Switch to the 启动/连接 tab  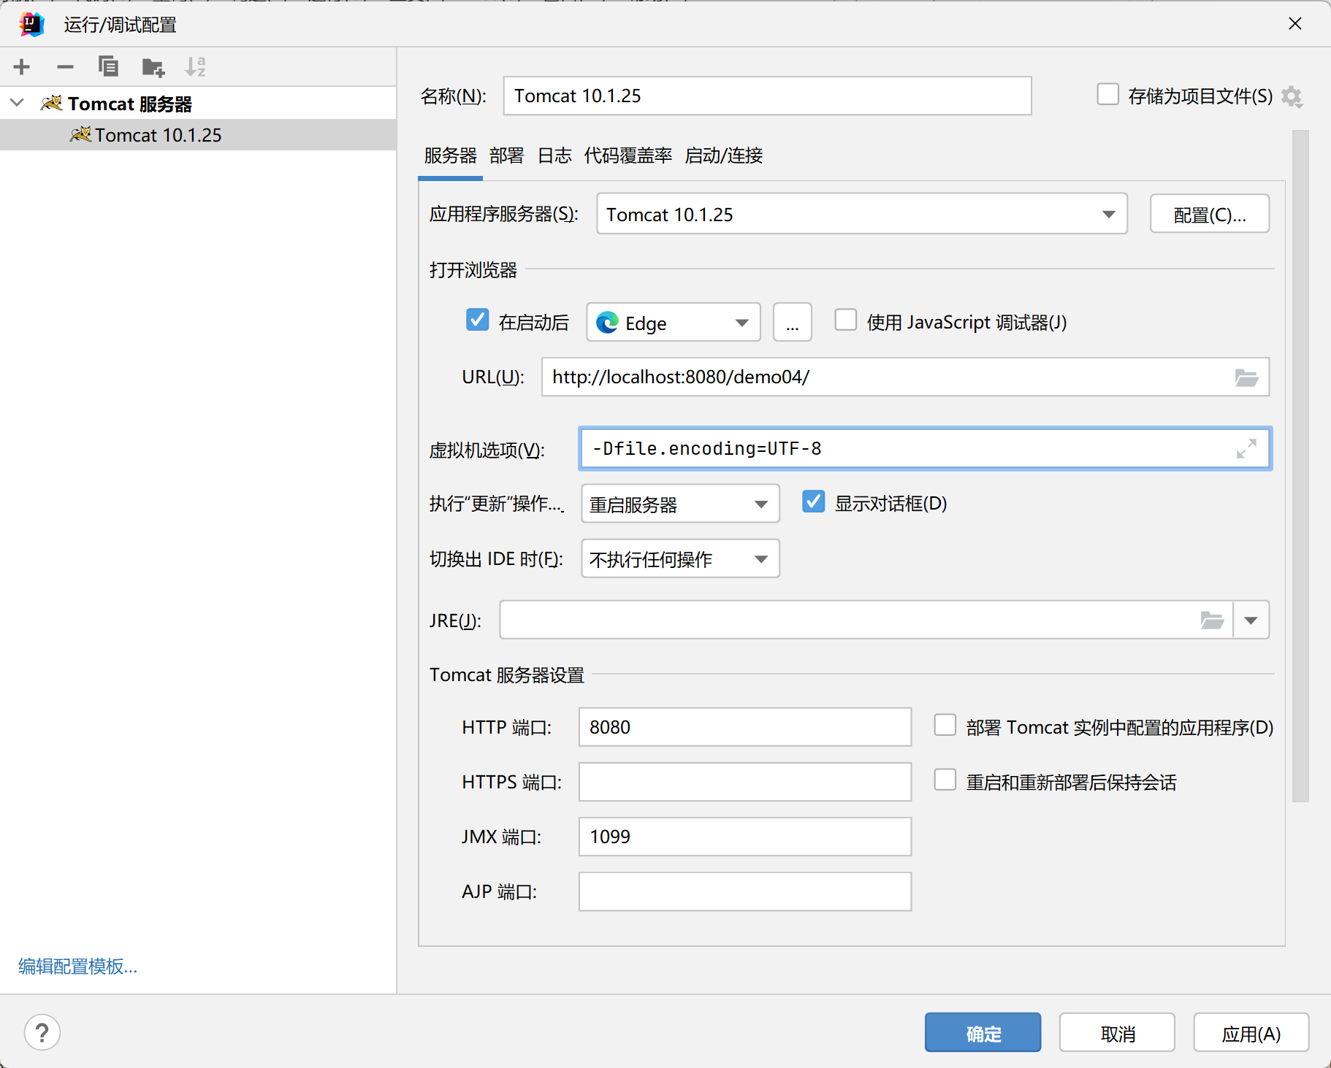point(724,155)
